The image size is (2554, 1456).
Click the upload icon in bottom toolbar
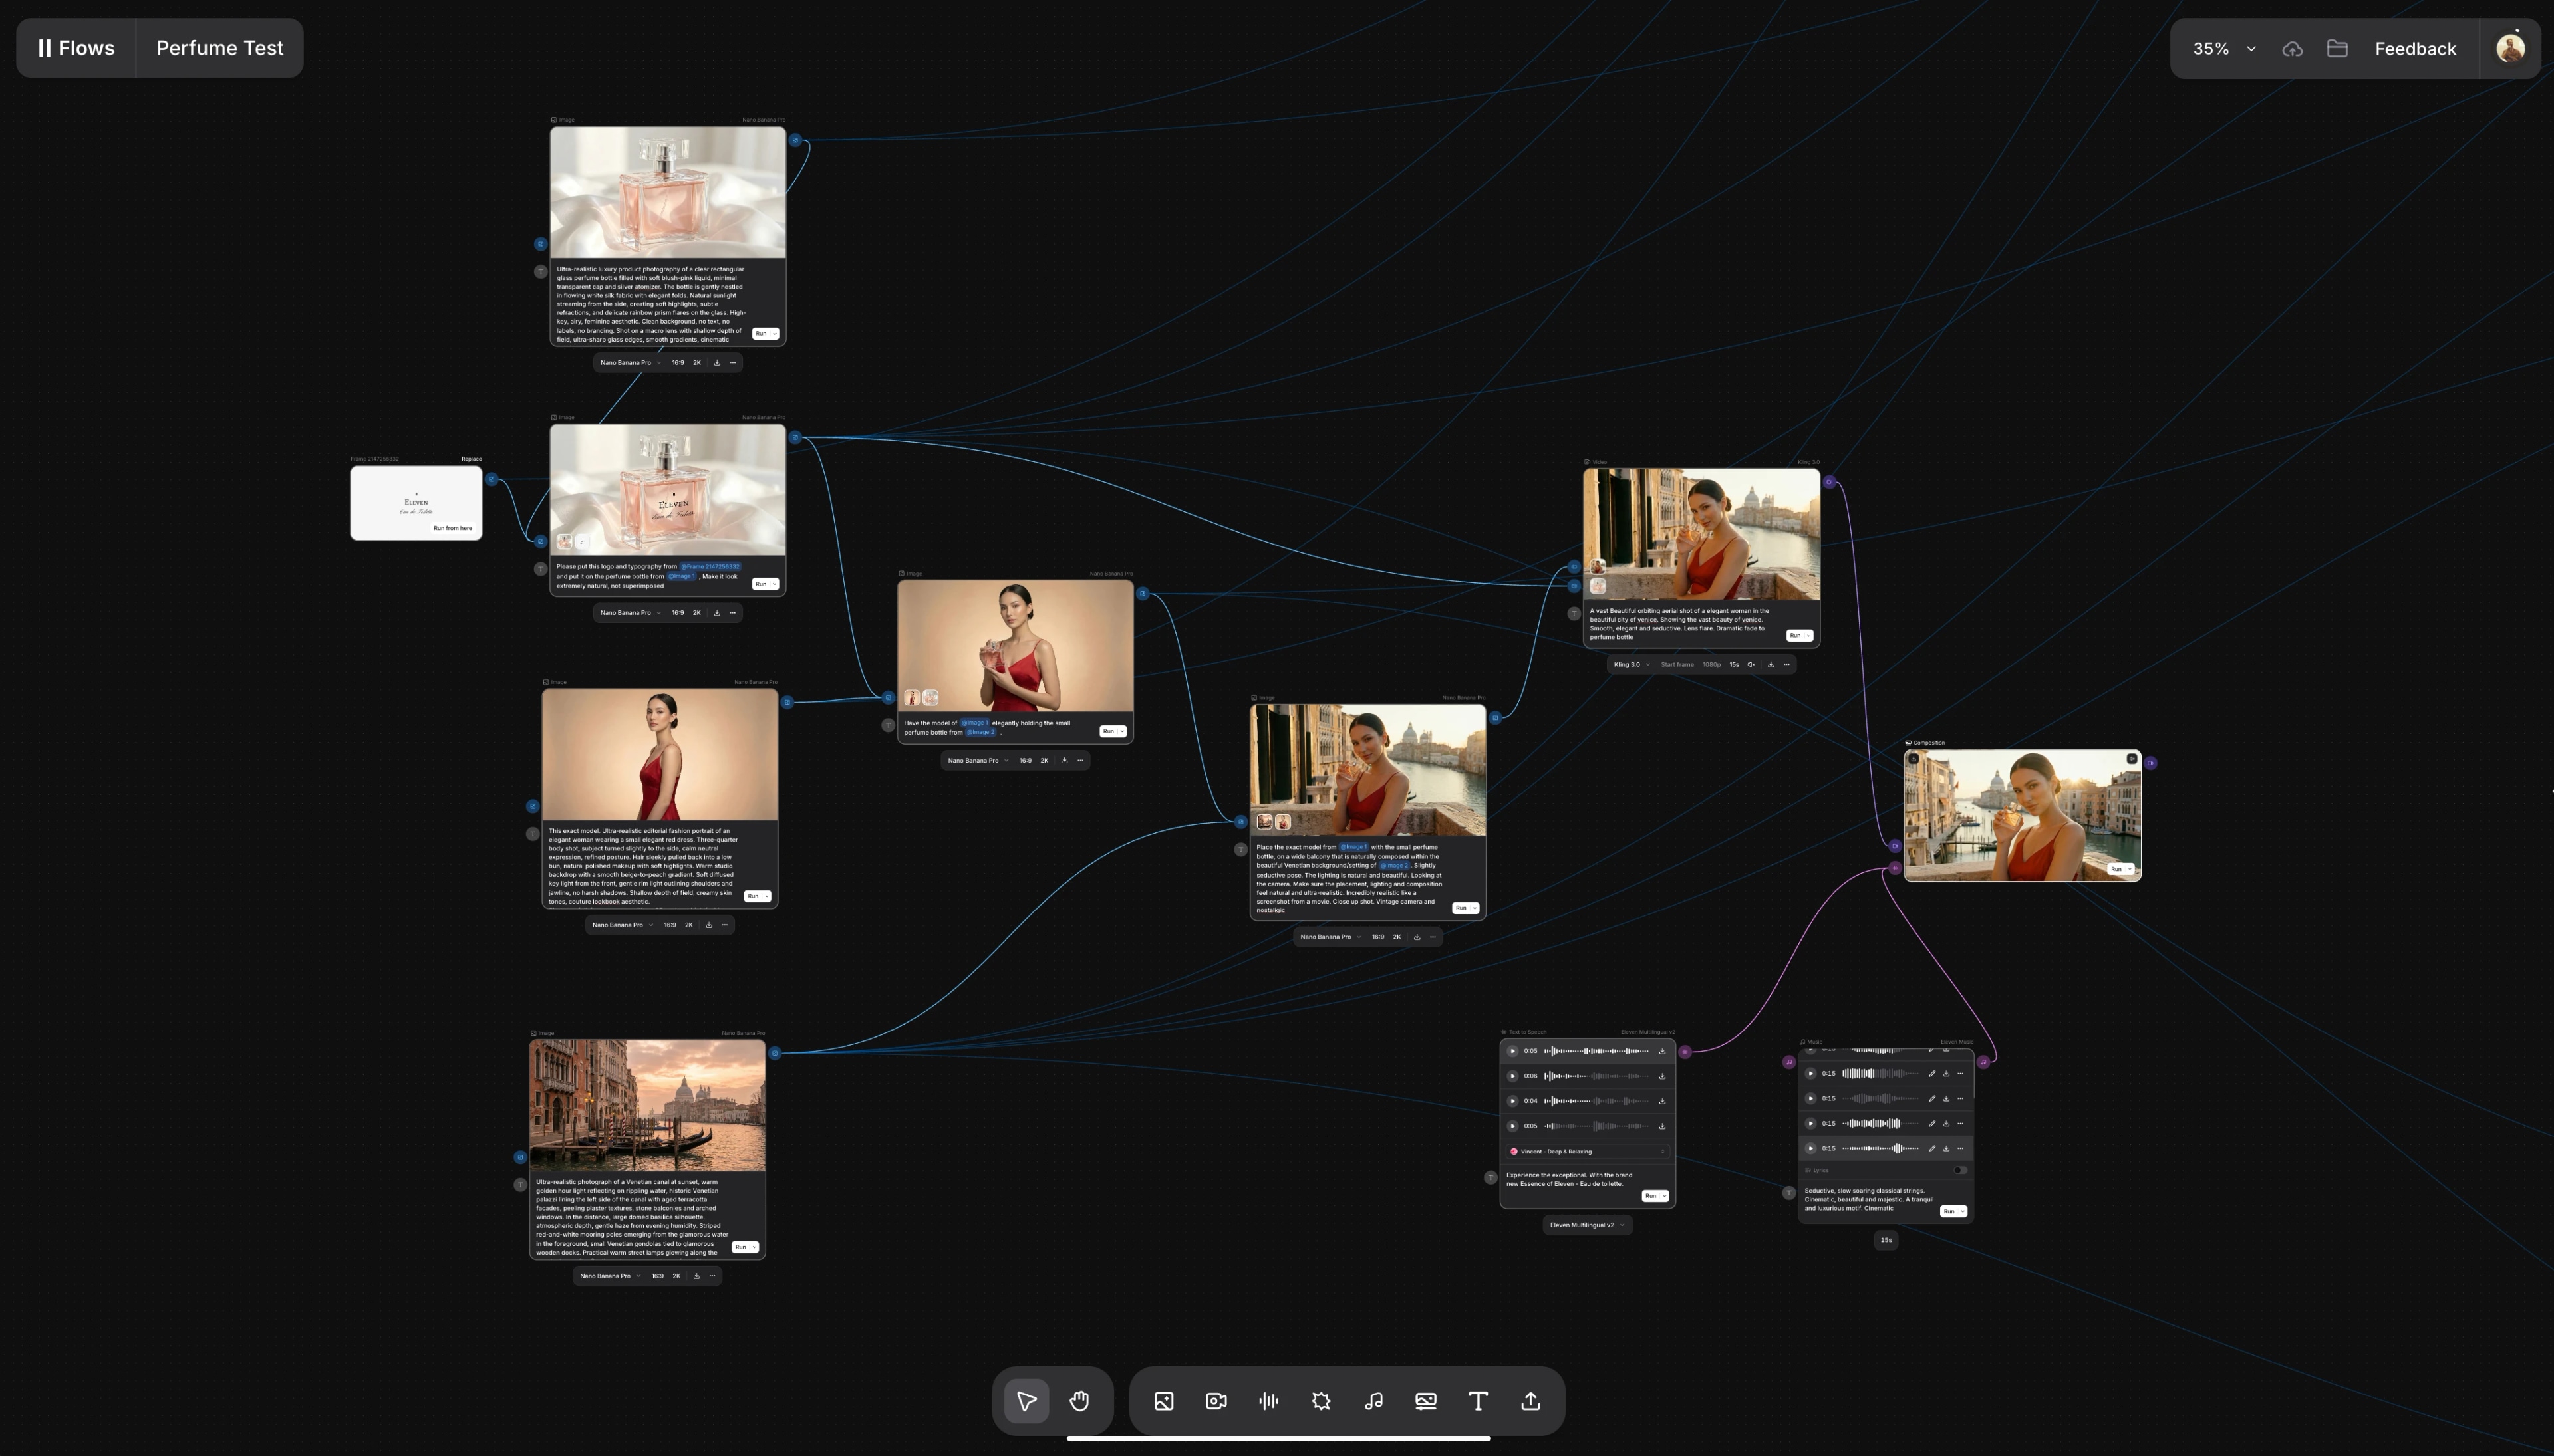pyautogui.click(x=1530, y=1401)
